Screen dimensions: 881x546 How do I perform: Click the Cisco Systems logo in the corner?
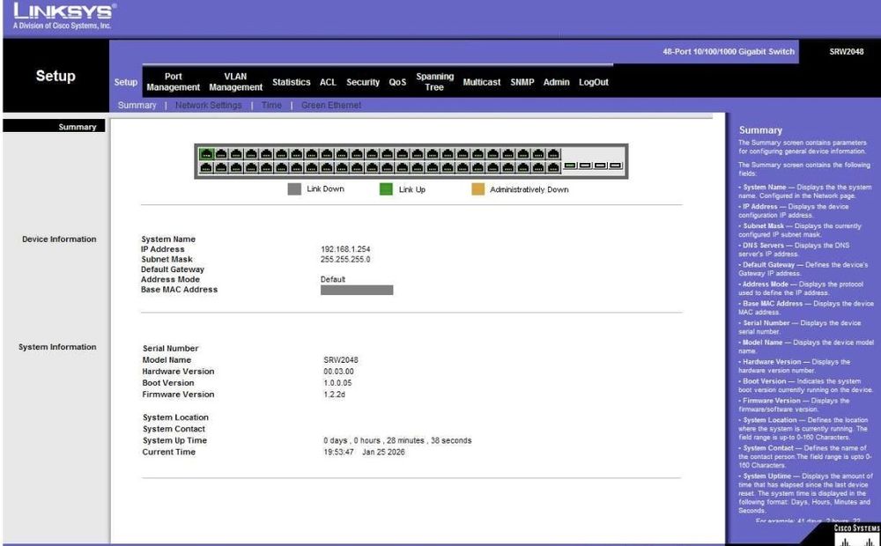[x=856, y=536]
